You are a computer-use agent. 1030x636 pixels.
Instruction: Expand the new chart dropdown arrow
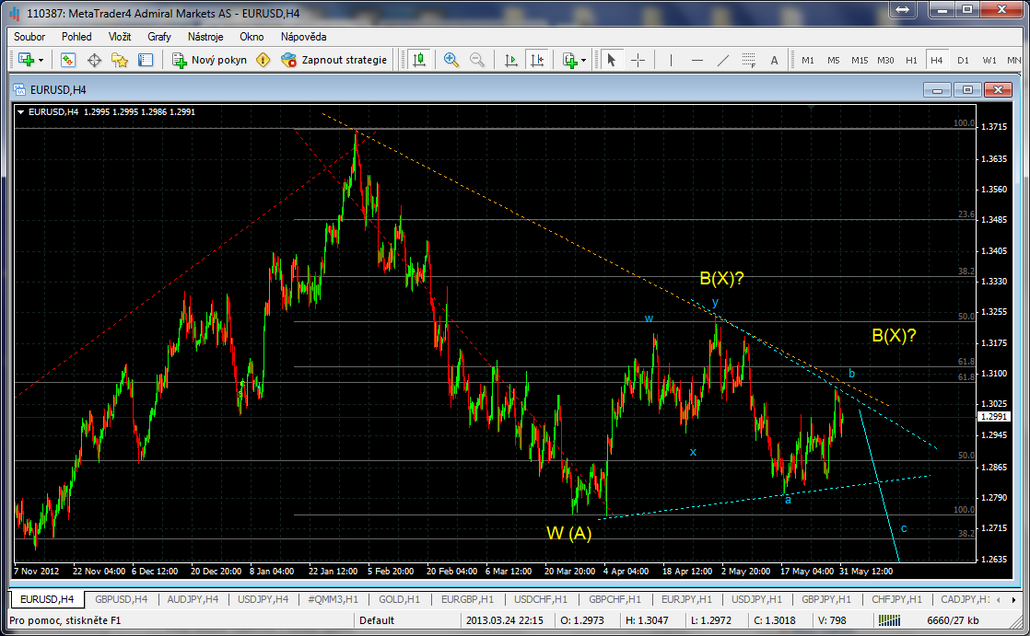coord(41,61)
